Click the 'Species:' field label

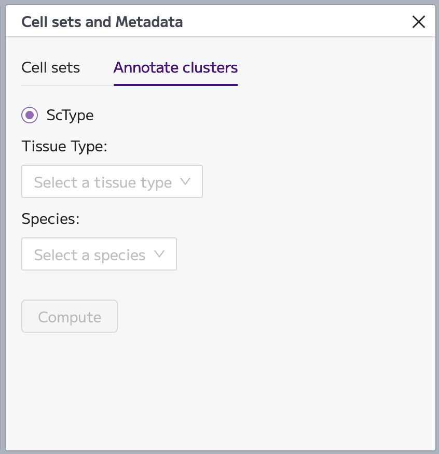pyautogui.click(x=50, y=219)
